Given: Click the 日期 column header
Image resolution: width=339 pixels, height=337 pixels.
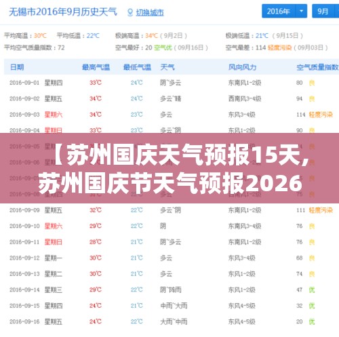Looking at the screenshot, I should (17, 67).
